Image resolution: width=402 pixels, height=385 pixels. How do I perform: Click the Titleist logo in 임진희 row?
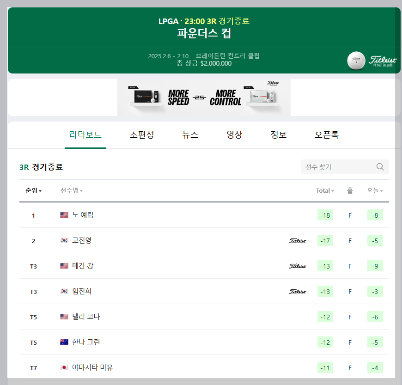(298, 291)
